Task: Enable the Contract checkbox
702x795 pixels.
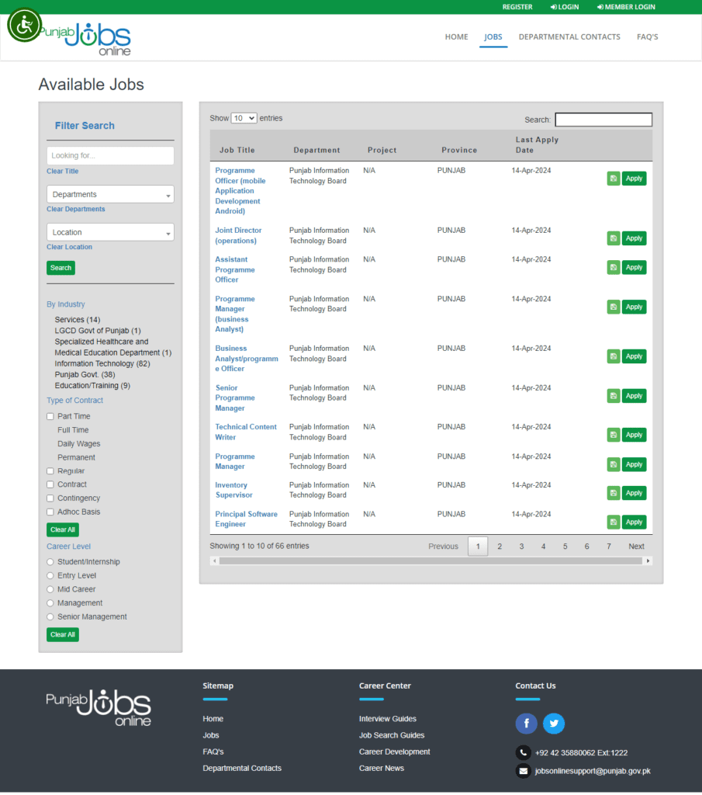Action: (x=50, y=484)
